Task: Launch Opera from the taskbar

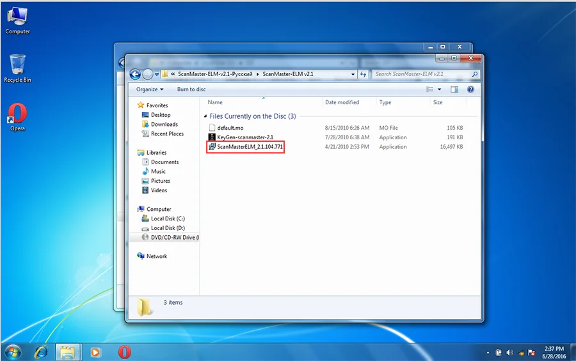Action: [124, 353]
